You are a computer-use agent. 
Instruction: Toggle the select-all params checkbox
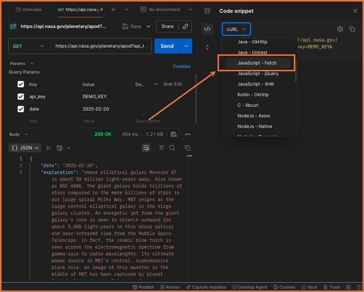tap(21, 84)
